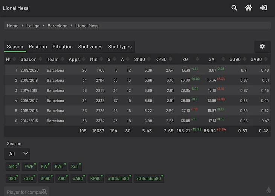Click magnifier in player comparison field
The image size is (275, 196).
coord(44,192)
